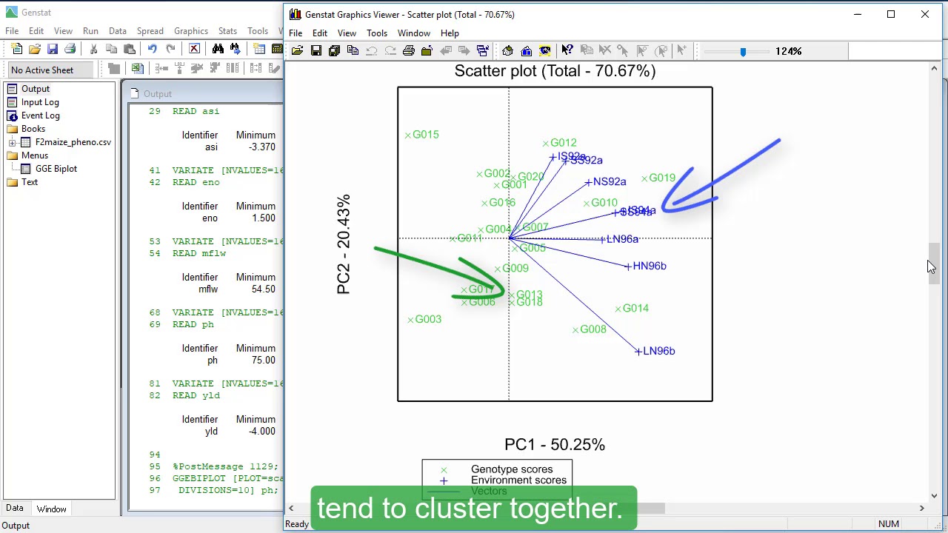Click the first house-like icon in Graphics Viewer
This screenshot has width=948, height=533.
(507, 50)
